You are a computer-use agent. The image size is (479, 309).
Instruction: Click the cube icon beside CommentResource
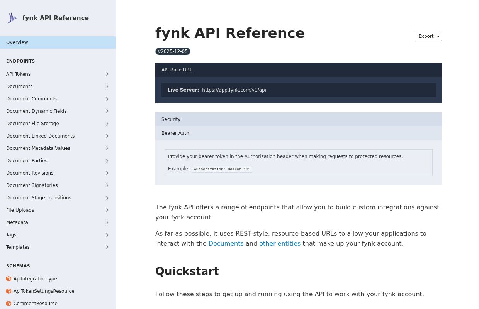click(9, 303)
